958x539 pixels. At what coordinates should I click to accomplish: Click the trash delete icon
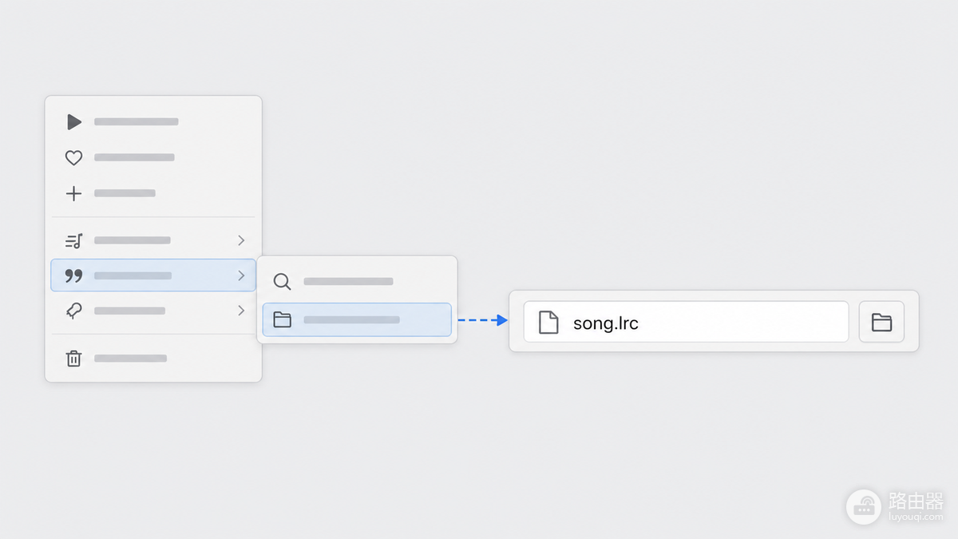point(73,359)
